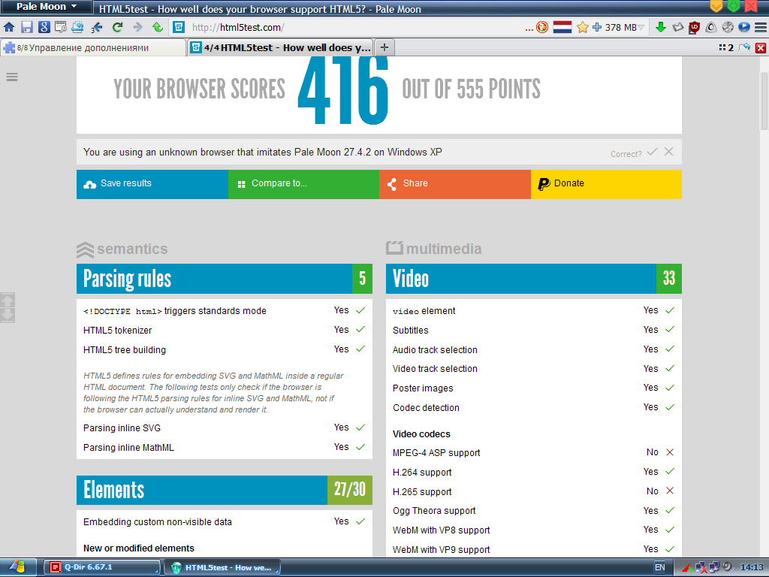Screen dimensions: 769x577
Task: Click the mail envelope toolbar icon
Action: click(678, 27)
